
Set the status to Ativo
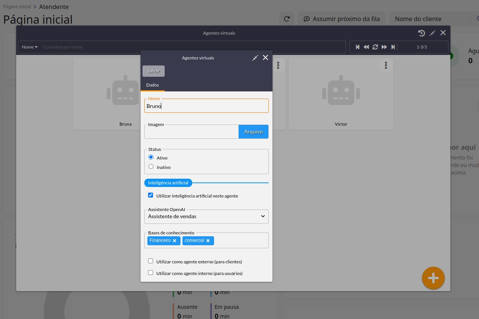151,157
